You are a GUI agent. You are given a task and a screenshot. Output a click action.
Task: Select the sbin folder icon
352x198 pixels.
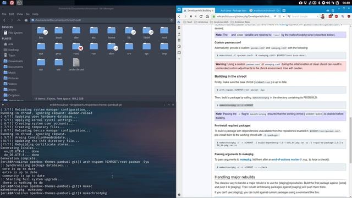[112, 46]
